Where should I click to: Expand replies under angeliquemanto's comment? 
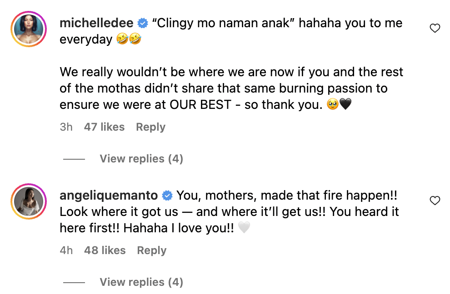click(141, 282)
